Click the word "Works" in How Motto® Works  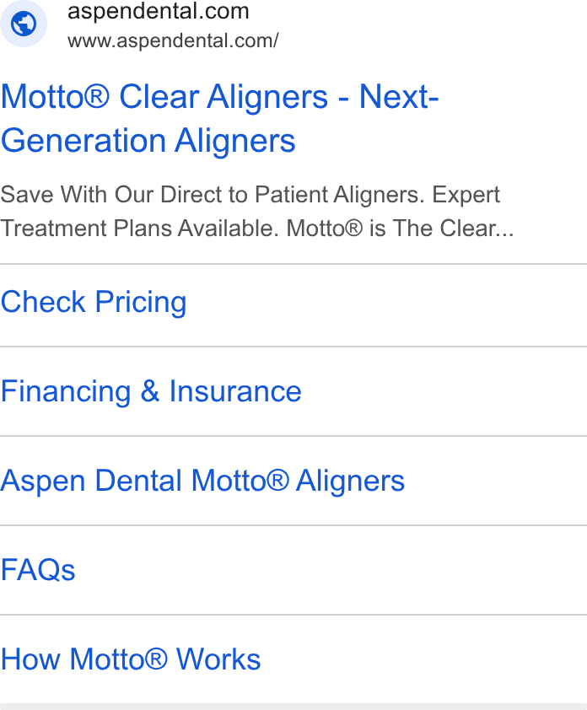pyautogui.click(x=218, y=659)
